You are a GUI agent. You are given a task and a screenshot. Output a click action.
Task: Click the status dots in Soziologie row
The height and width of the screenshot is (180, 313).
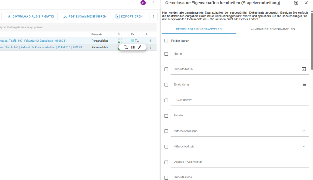click(x=120, y=41)
